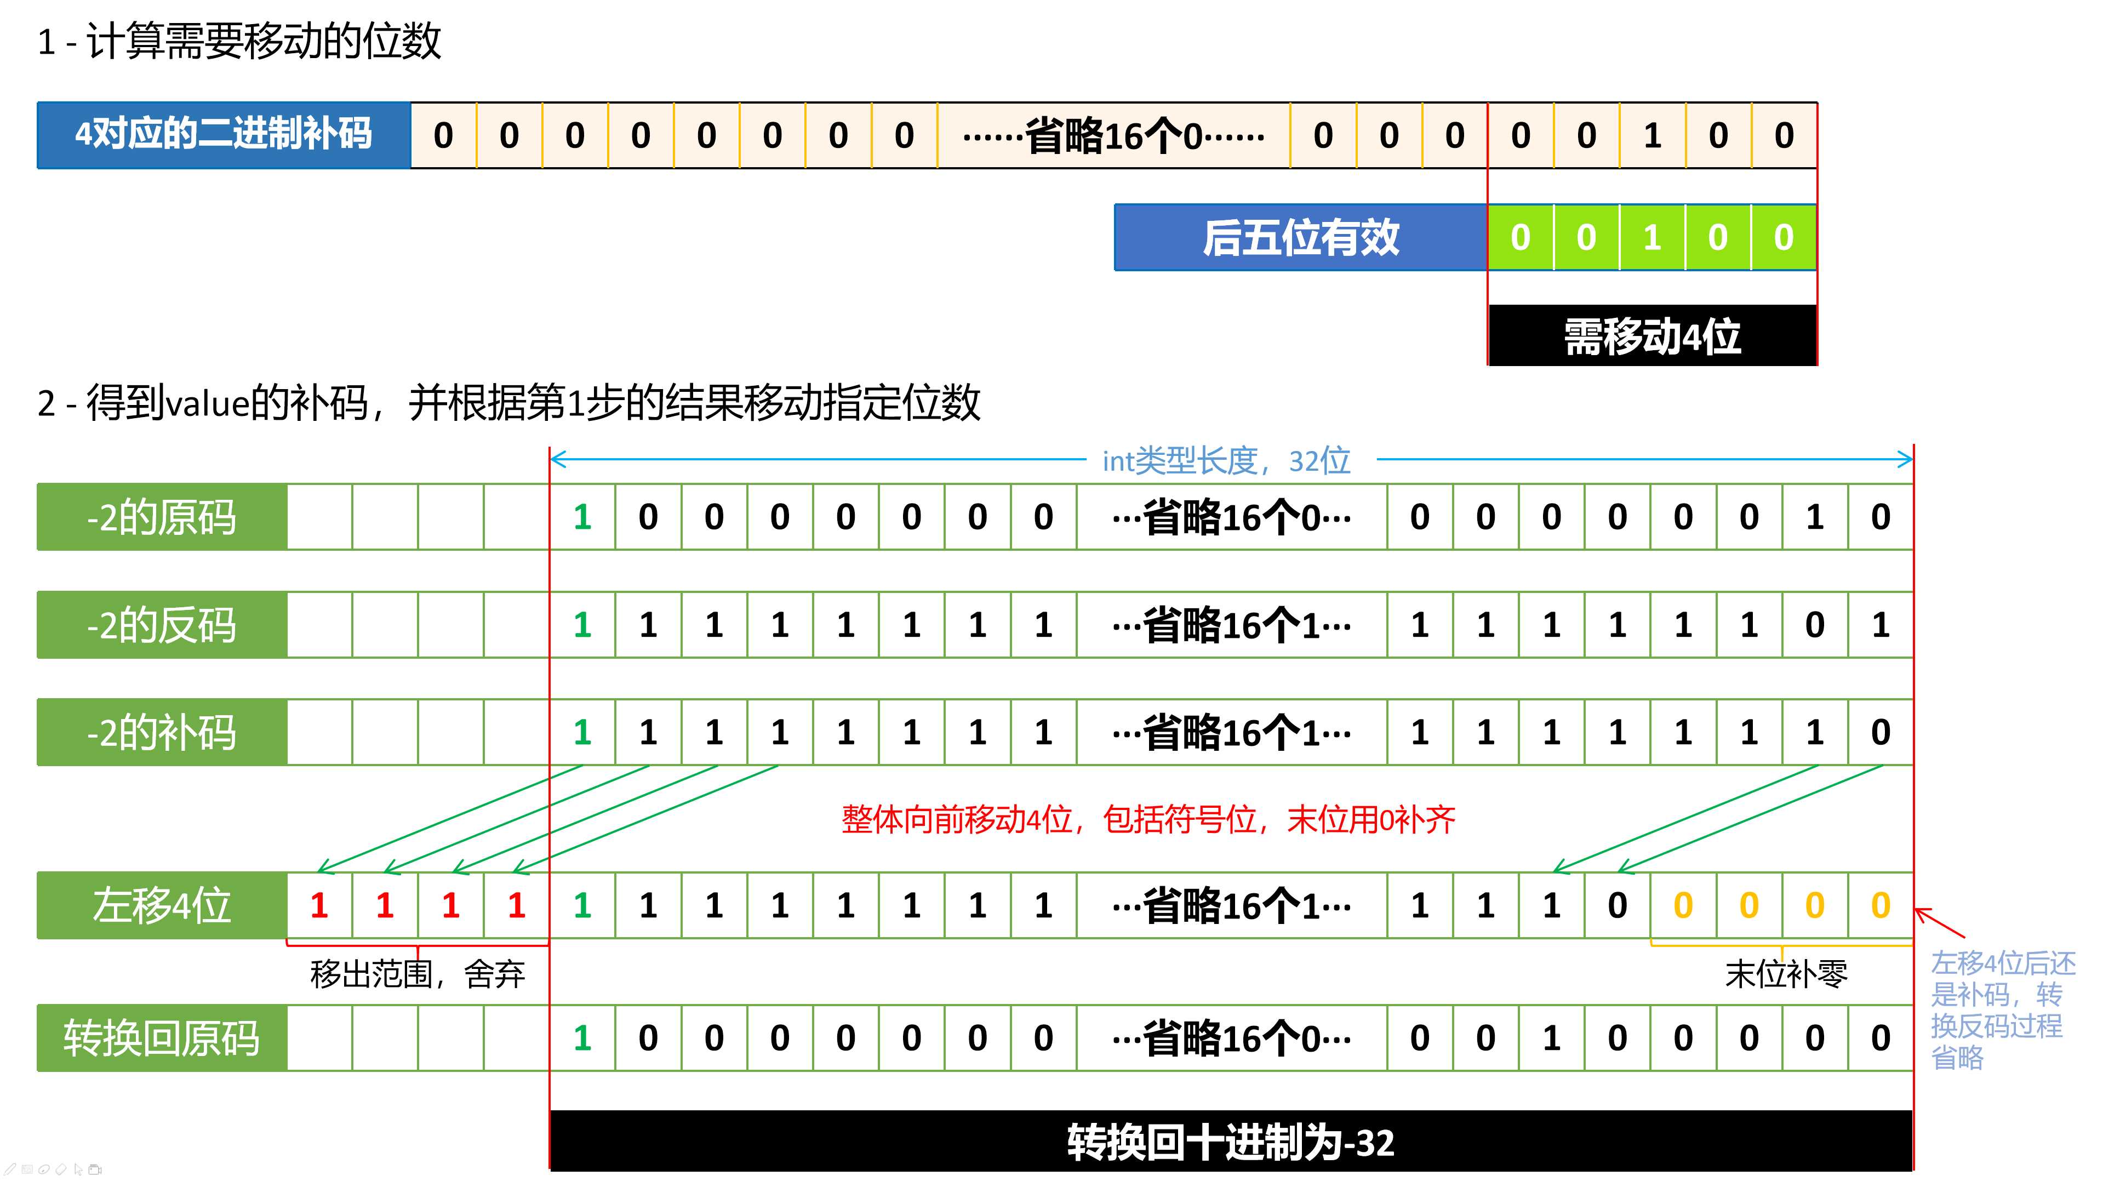The width and height of the screenshot is (2103, 1181).
Task: Click the '转换回十进制为-32' black banner
Action: pyautogui.click(x=1230, y=1142)
